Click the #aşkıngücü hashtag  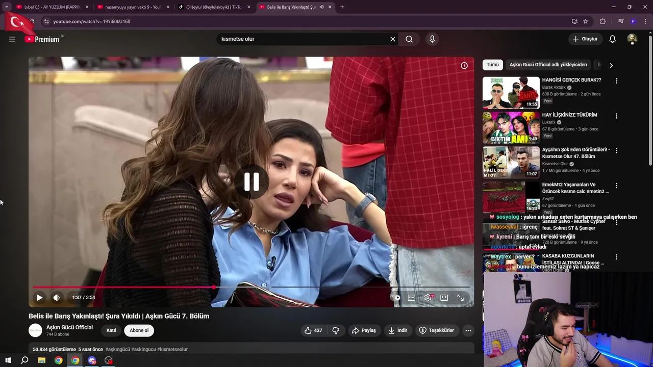click(117, 349)
